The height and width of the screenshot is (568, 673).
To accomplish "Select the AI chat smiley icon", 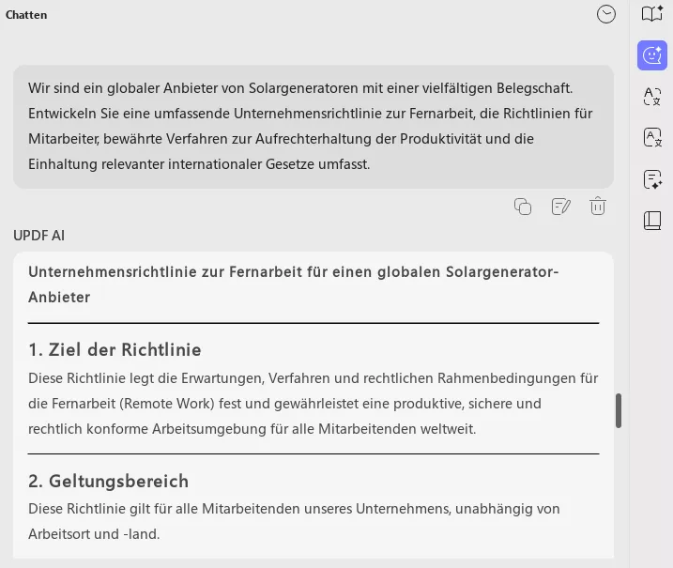I will [x=652, y=55].
